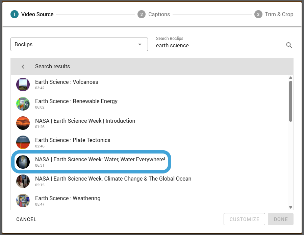Pick the Plate Tectonics video thumbnail
The image size is (304, 235).
pyautogui.click(x=23, y=142)
